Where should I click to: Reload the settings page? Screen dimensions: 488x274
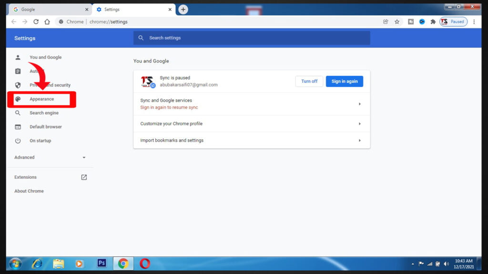click(x=36, y=22)
